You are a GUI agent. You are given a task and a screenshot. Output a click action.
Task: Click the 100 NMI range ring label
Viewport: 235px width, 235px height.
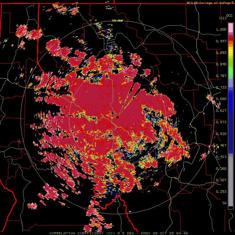pos(117,21)
